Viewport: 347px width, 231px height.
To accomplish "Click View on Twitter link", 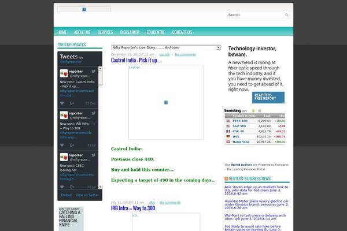I will [x=87, y=195].
